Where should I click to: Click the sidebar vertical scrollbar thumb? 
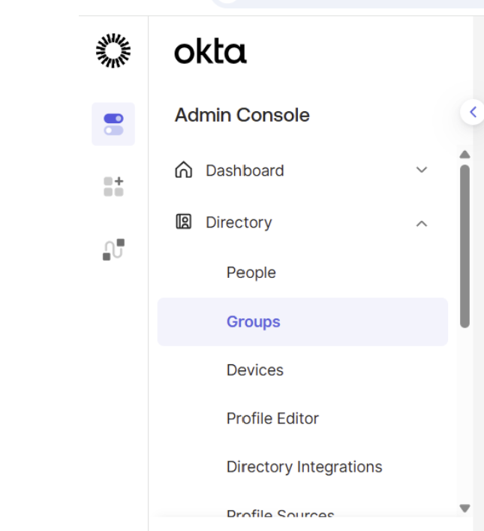pos(464,246)
